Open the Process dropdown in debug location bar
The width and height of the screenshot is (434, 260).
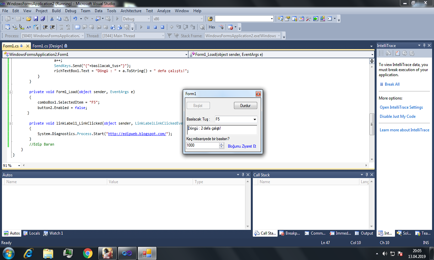coord(82,36)
